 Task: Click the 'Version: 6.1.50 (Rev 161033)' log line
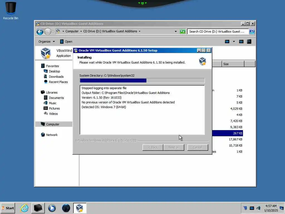click(101, 98)
